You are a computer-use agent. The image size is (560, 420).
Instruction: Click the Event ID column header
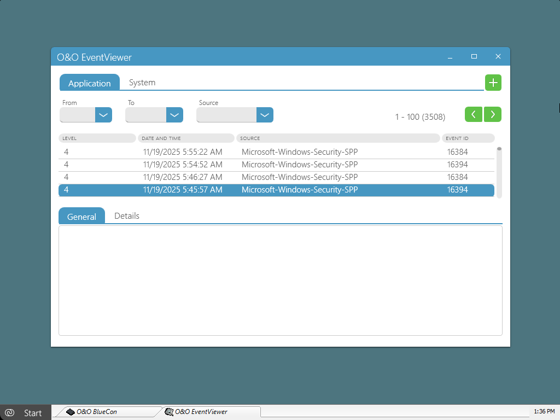pyautogui.click(x=468, y=138)
